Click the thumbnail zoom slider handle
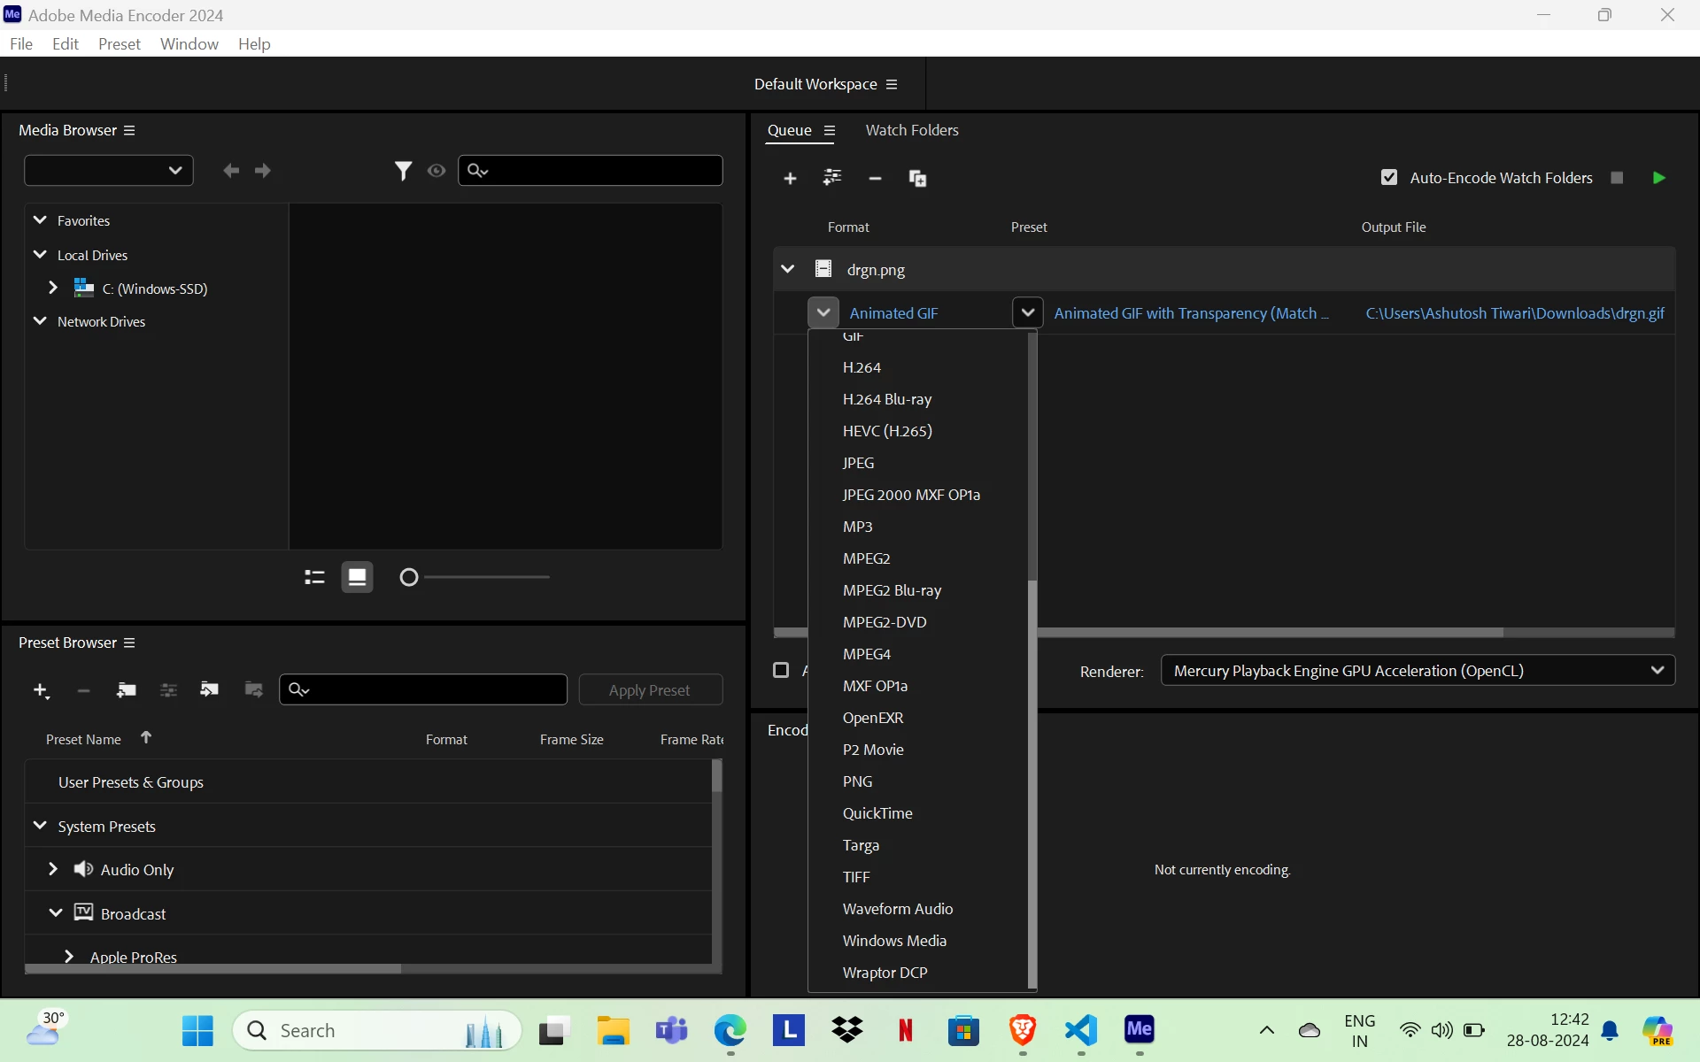Screen dimensions: 1700x1062 click(x=408, y=577)
